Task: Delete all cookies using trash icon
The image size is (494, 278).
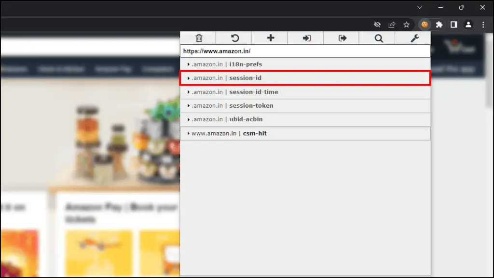Action: (x=198, y=38)
